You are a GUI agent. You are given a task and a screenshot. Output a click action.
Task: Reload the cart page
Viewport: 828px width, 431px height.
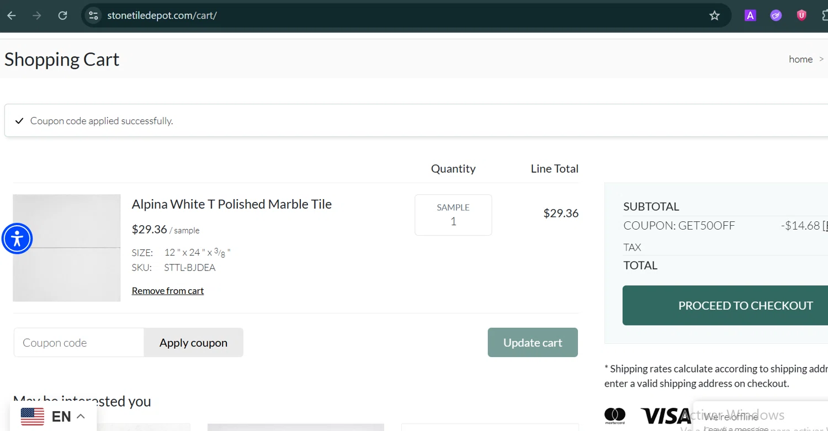[x=63, y=15]
